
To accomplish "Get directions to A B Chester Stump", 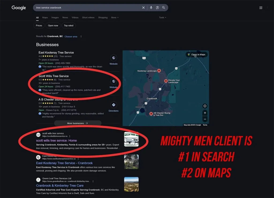I will (113, 105).
